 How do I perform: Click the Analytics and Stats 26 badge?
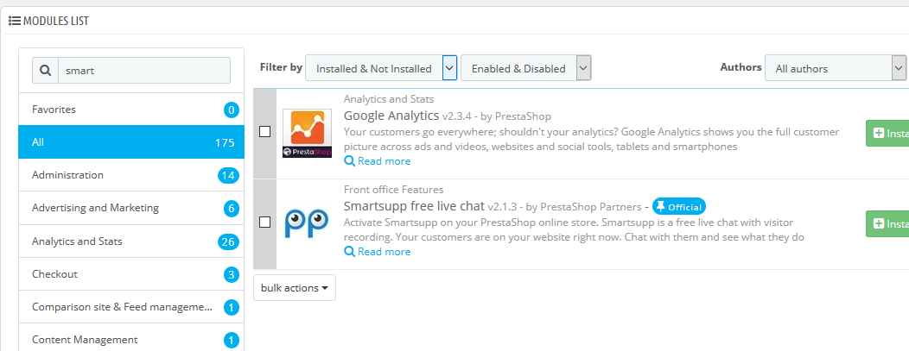(228, 241)
